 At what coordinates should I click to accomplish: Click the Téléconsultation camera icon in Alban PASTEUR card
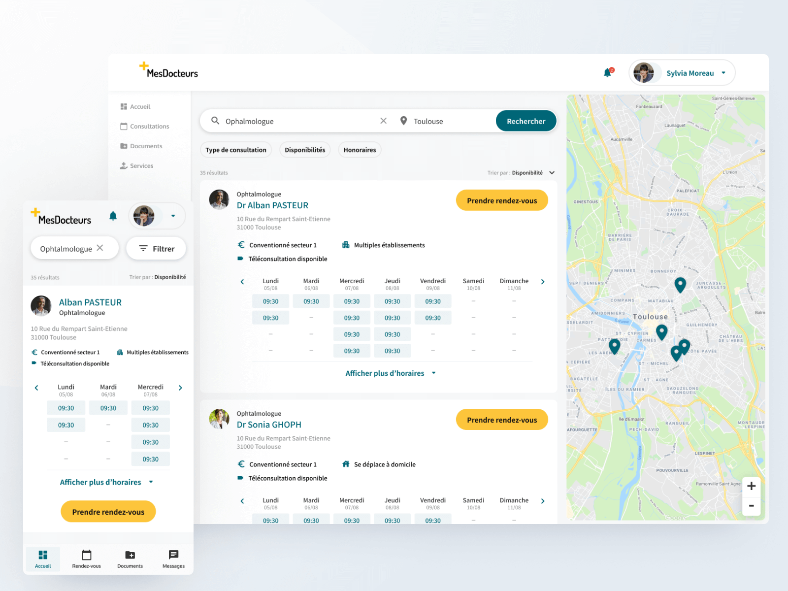240,259
